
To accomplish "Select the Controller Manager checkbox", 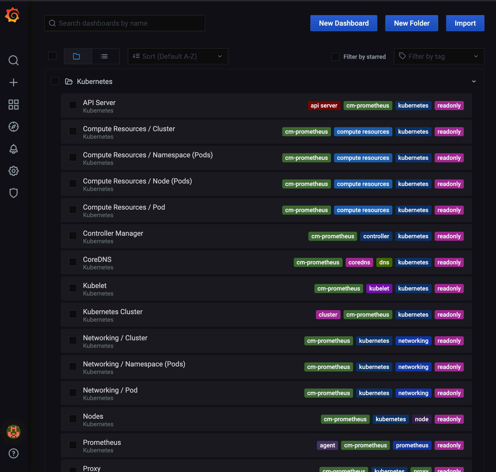I will [73, 236].
